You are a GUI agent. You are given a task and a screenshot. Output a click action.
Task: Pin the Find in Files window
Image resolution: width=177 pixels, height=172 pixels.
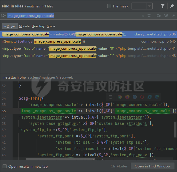[x=172, y=6]
